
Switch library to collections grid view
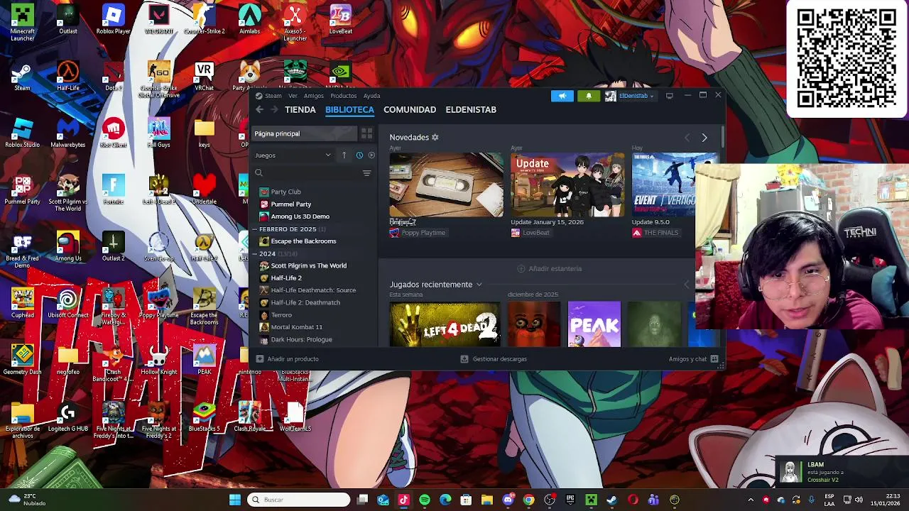366,133
